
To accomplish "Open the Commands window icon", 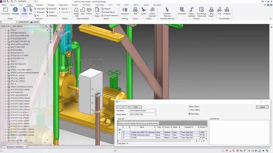I will pyautogui.click(x=6, y=11).
